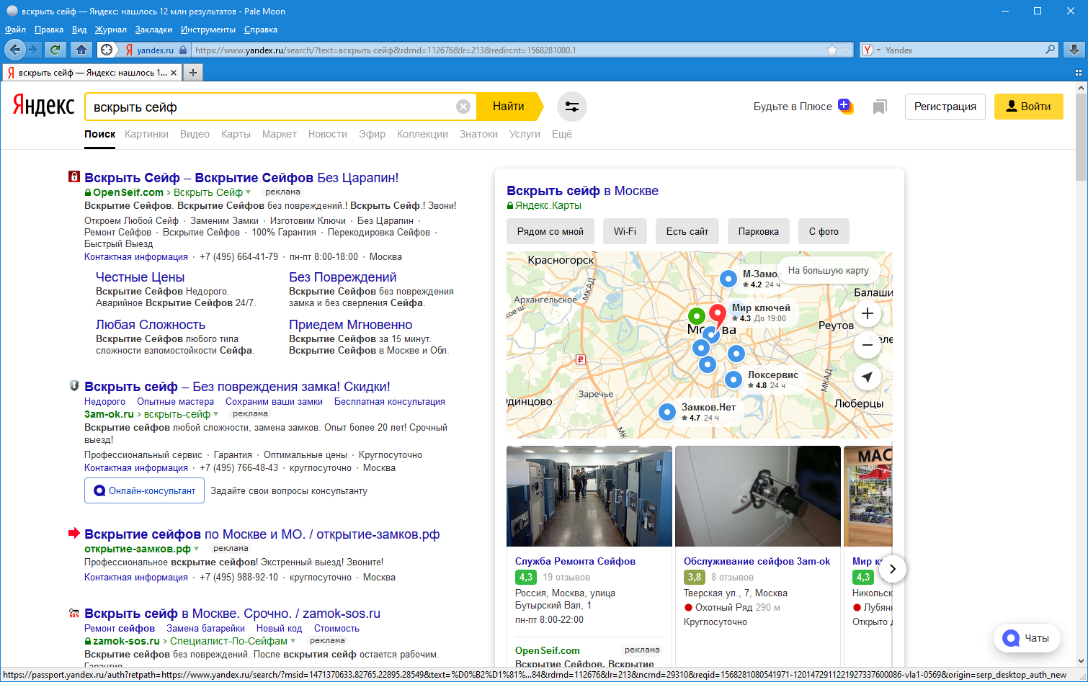The width and height of the screenshot is (1088, 682).
Task: Switch to the Карты search tab
Action: coord(236,134)
